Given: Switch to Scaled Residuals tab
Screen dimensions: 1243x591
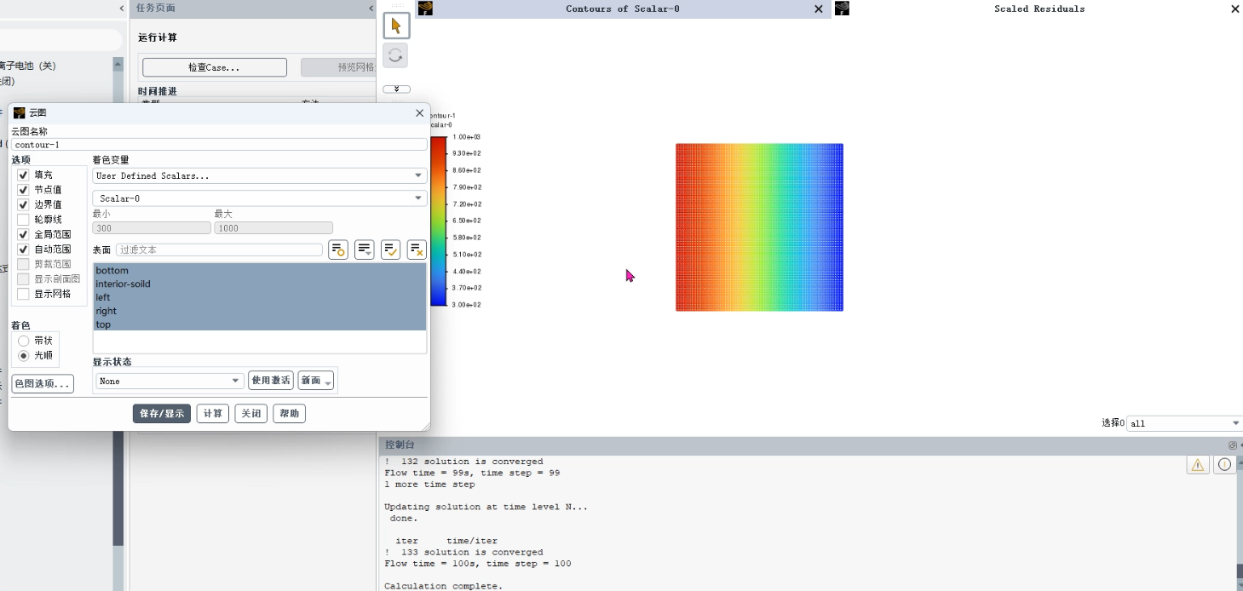Looking at the screenshot, I should (1039, 9).
